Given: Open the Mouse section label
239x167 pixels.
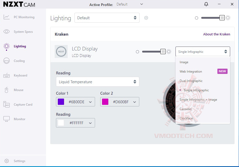Looking at the screenshot, I should pyautogui.click(x=18, y=90).
